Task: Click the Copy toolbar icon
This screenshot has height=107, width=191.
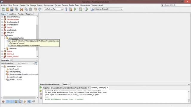Action: [x=26, y=9]
